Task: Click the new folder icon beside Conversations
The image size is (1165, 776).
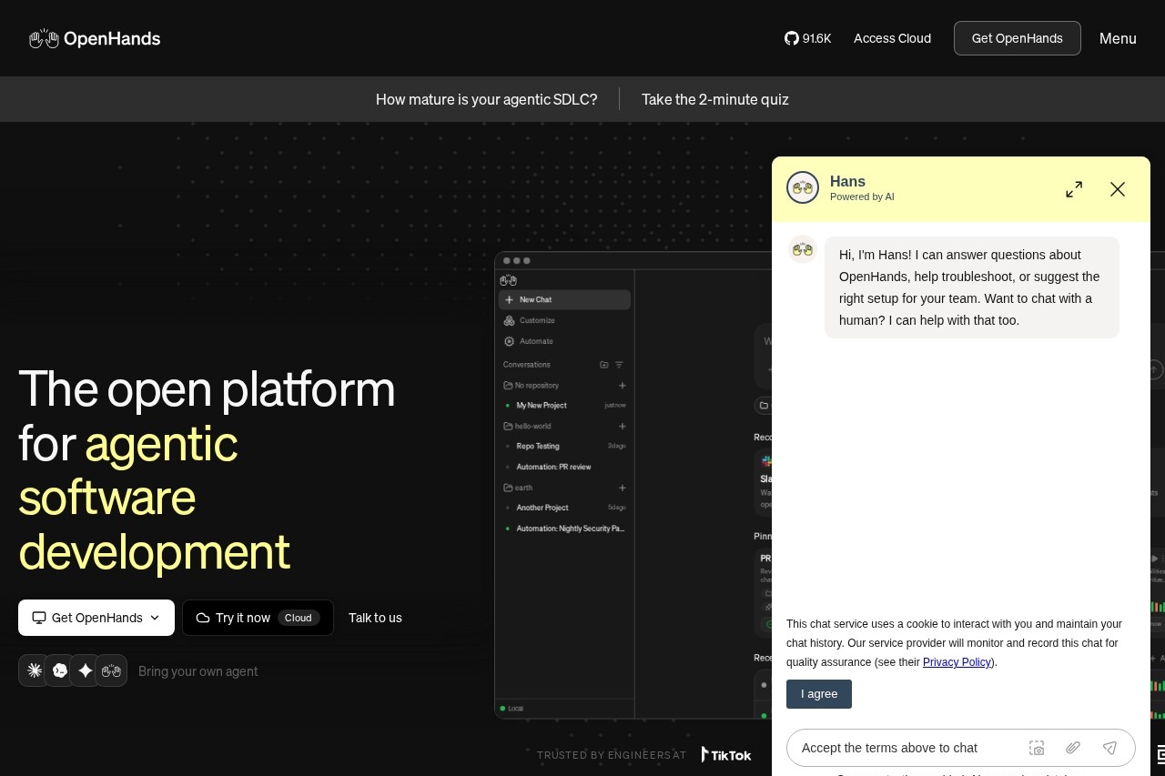Action: coord(604,365)
